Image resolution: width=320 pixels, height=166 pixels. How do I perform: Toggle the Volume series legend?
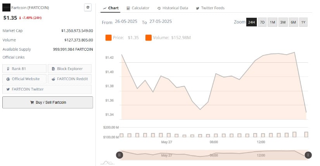(168, 38)
